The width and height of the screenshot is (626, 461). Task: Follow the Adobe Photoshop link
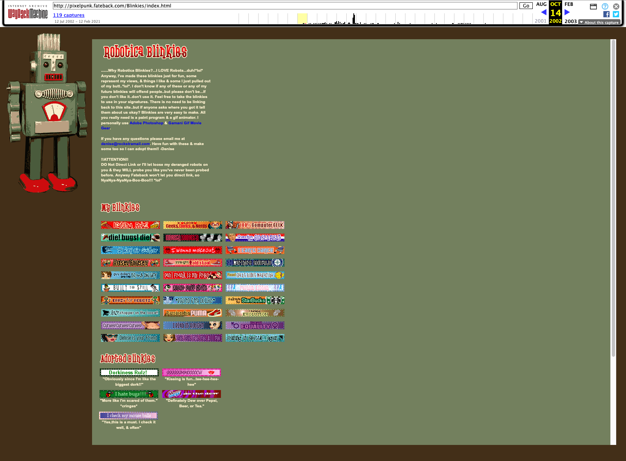[147, 123]
